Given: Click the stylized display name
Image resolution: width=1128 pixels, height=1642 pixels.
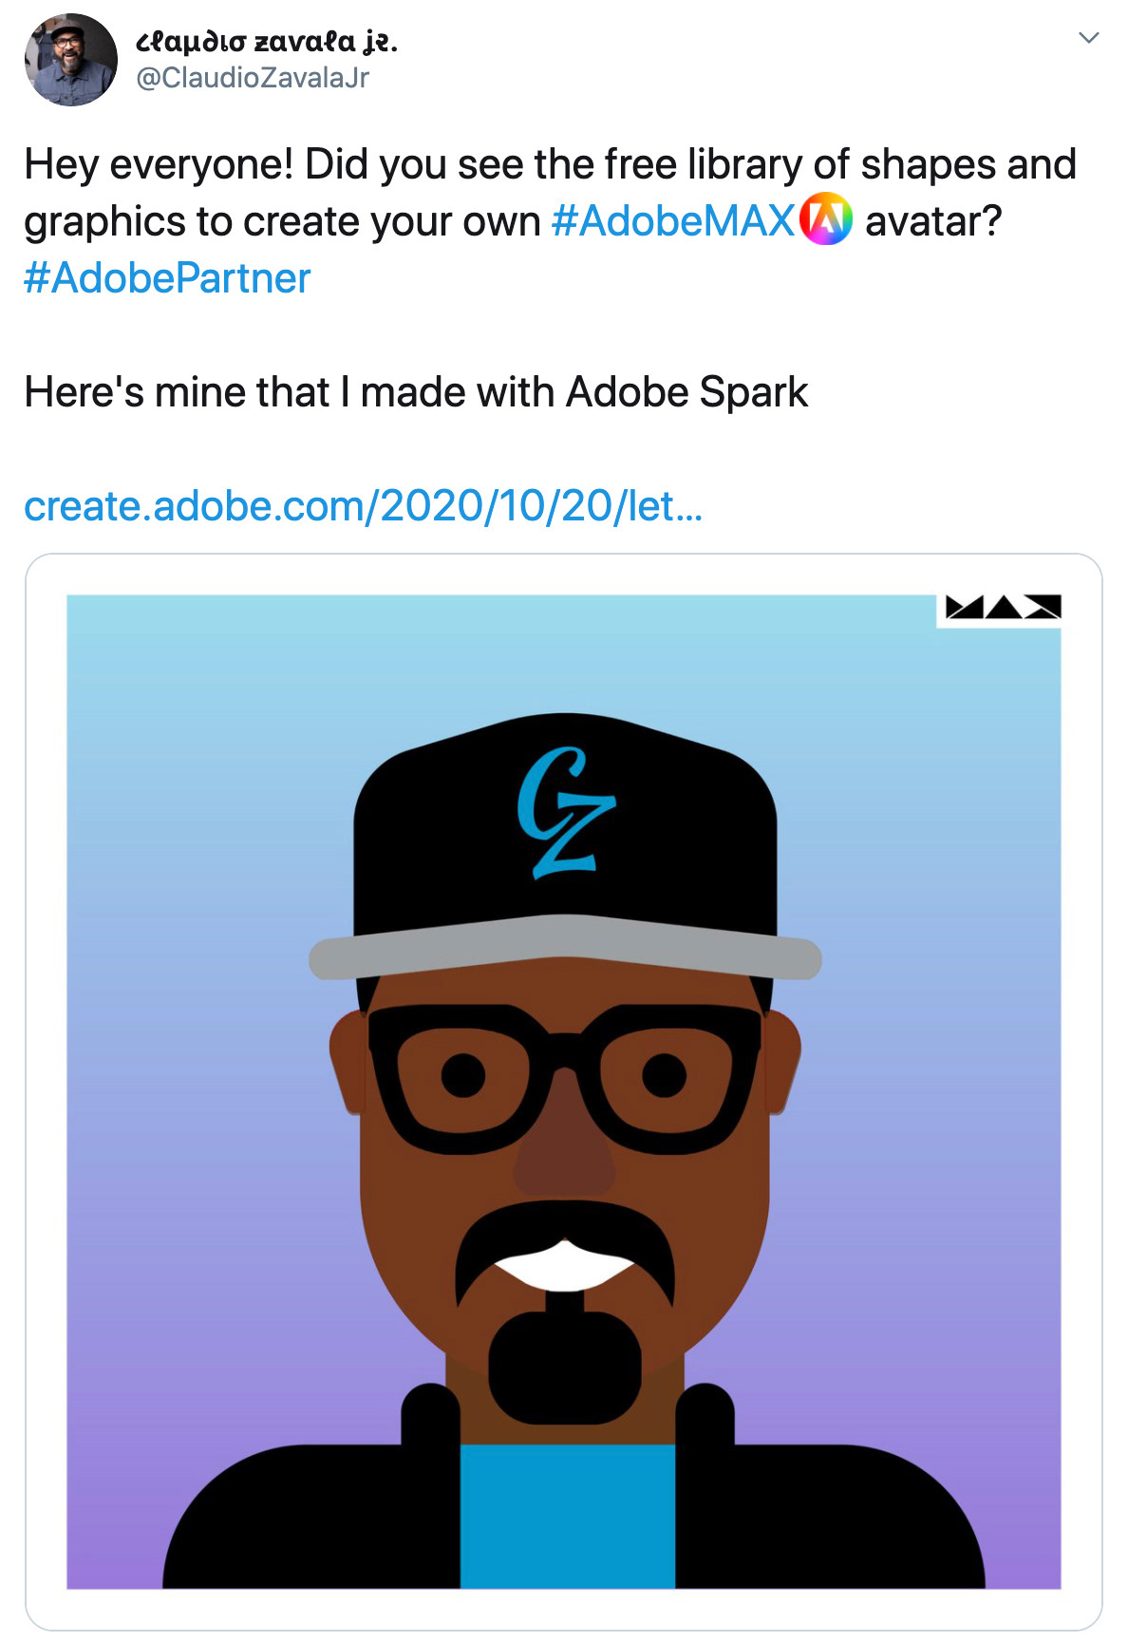Looking at the screenshot, I should tap(267, 41).
